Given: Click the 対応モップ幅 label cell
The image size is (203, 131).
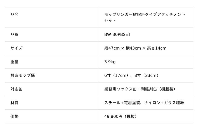Looking at the screenshot, I should [x=23, y=76].
